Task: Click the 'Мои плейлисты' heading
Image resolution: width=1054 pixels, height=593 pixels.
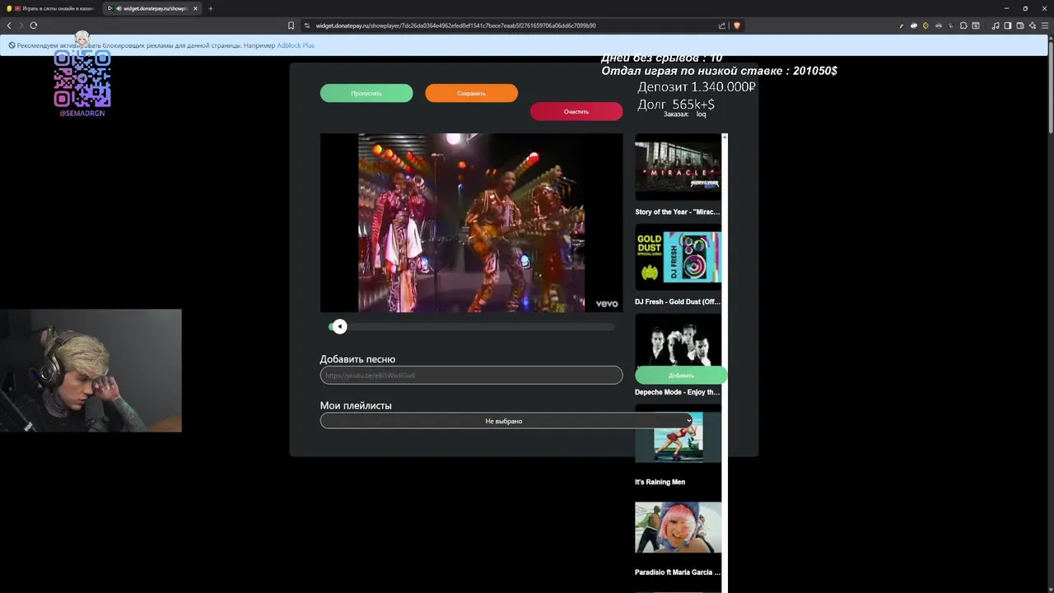Action: tap(356, 405)
